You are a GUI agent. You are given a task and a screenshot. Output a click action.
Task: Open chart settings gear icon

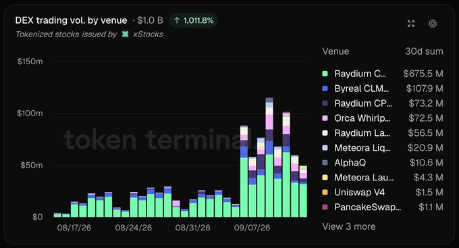click(433, 24)
